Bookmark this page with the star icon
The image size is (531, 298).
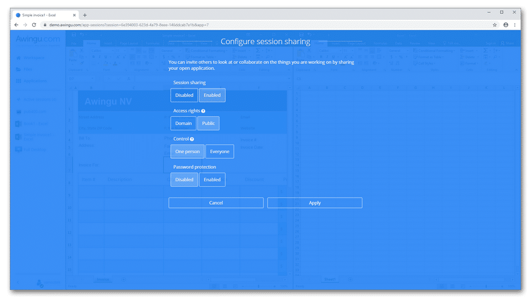tap(494, 25)
